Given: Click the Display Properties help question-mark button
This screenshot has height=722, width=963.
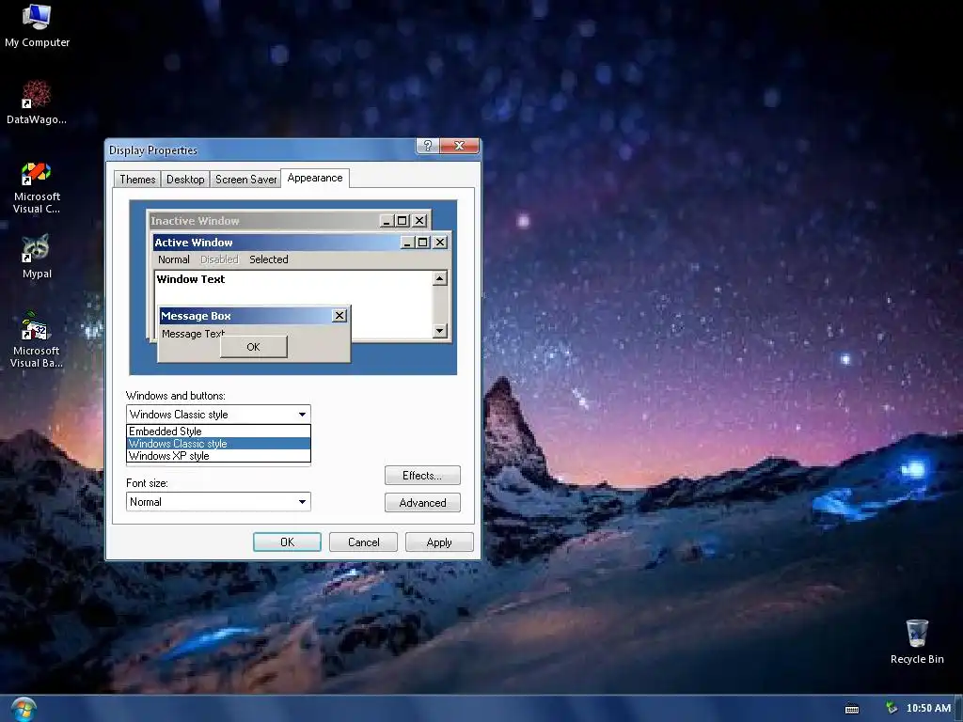Looking at the screenshot, I should [428, 146].
